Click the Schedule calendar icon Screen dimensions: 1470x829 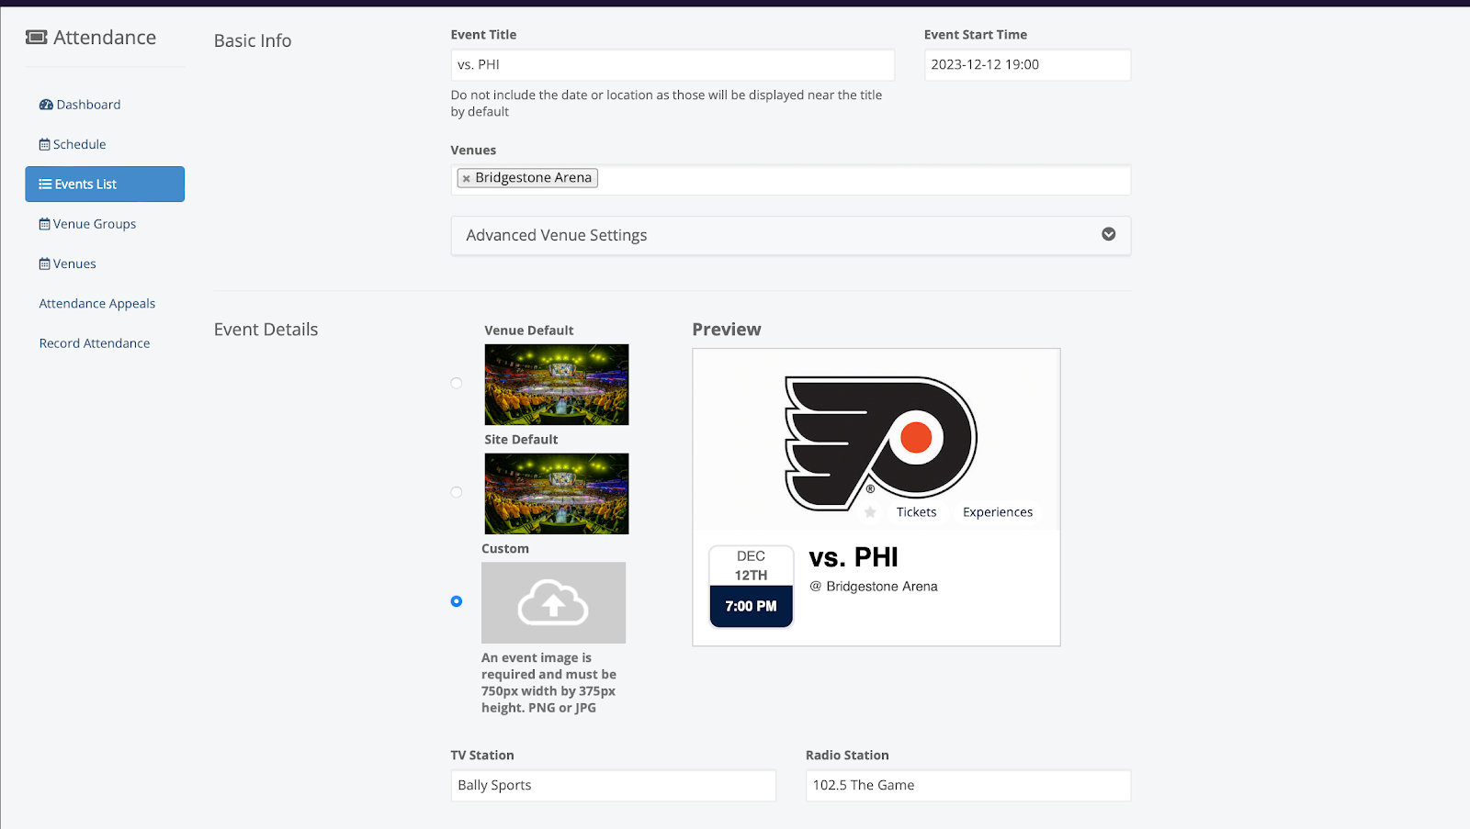click(x=44, y=144)
